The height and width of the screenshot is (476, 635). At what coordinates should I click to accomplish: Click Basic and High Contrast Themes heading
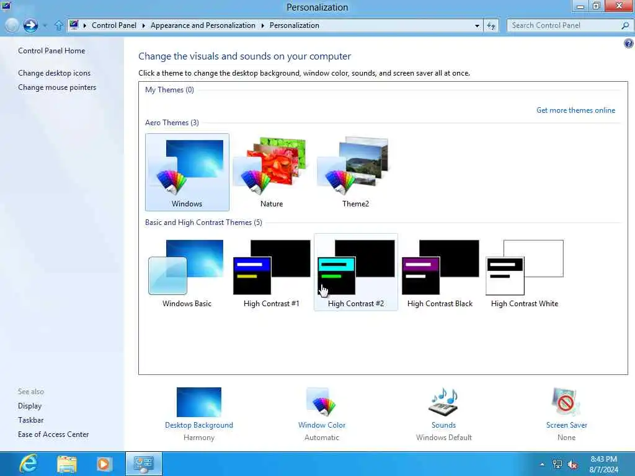203,223
